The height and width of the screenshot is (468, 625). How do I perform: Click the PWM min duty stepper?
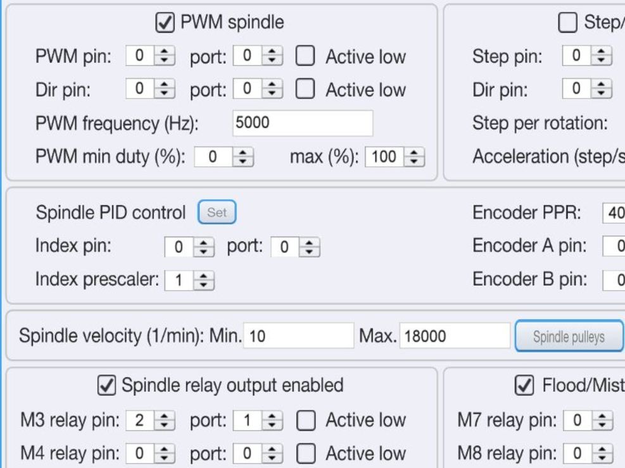[x=224, y=157]
